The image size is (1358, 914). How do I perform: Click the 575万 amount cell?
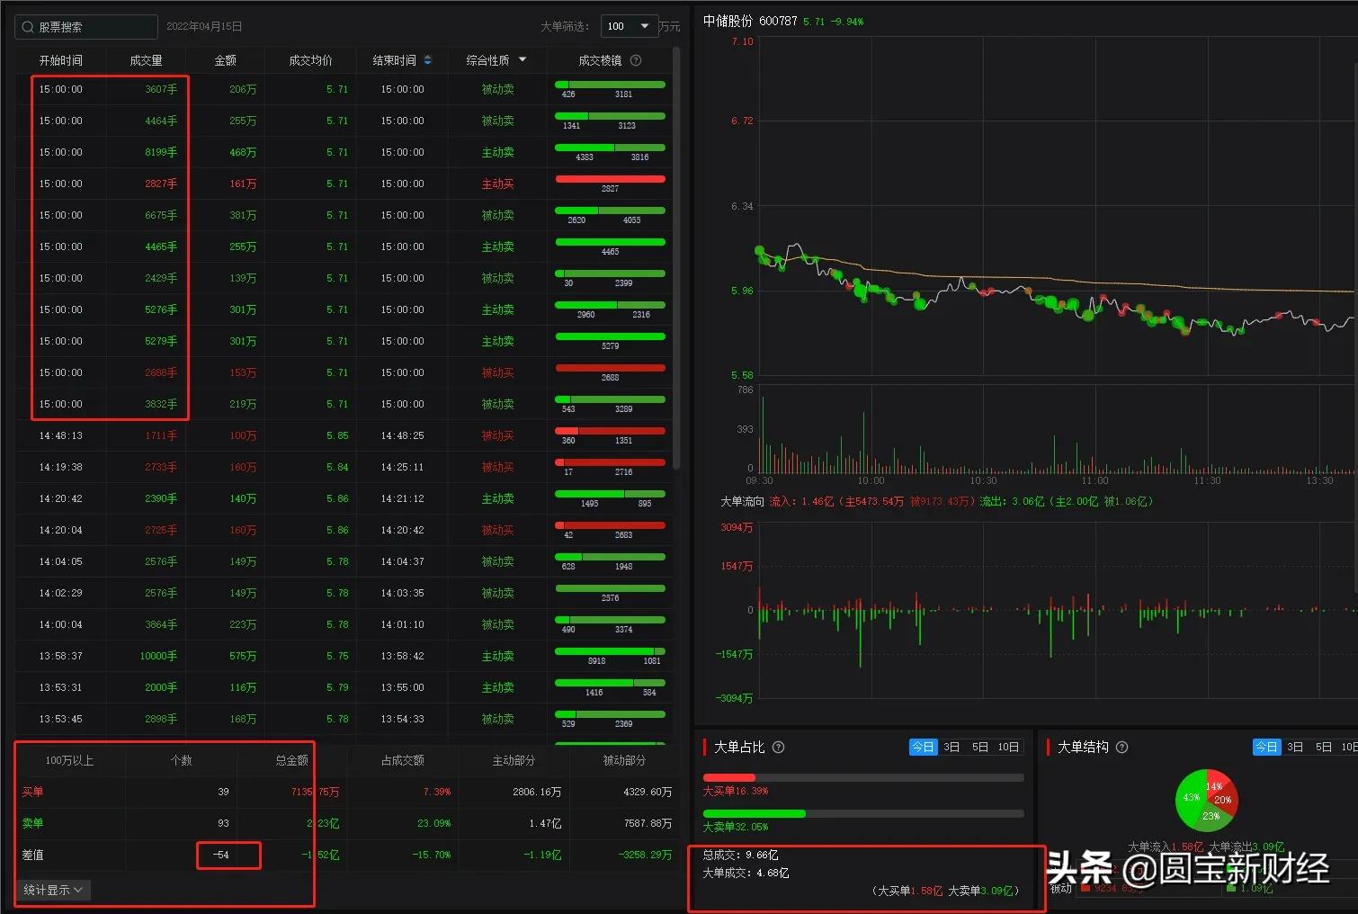pyautogui.click(x=243, y=656)
